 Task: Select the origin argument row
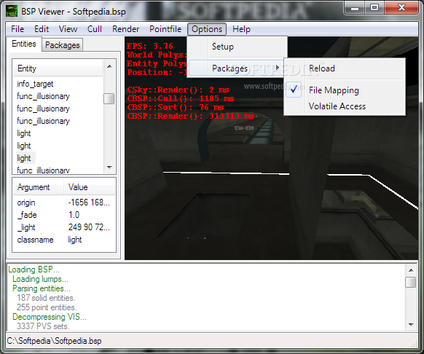click(x=64, y=202)
